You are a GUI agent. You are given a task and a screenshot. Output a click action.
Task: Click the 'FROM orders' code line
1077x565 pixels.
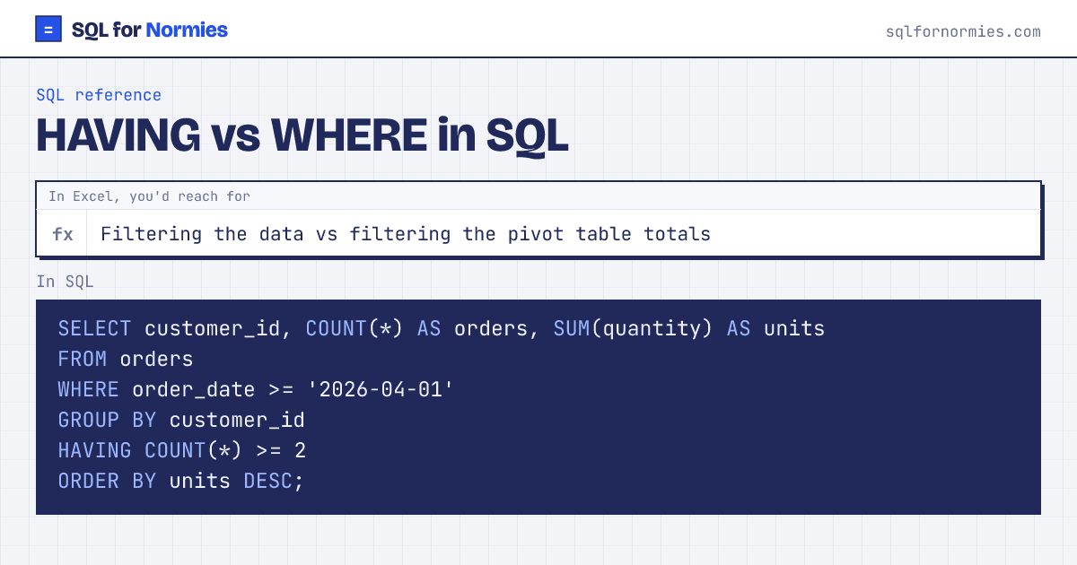[x=126, y=359]
